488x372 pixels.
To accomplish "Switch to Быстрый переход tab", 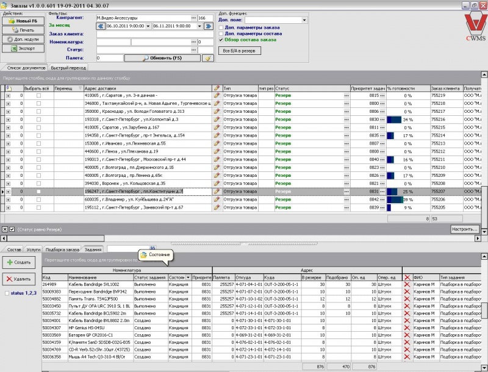I will (x=68, y=67).
